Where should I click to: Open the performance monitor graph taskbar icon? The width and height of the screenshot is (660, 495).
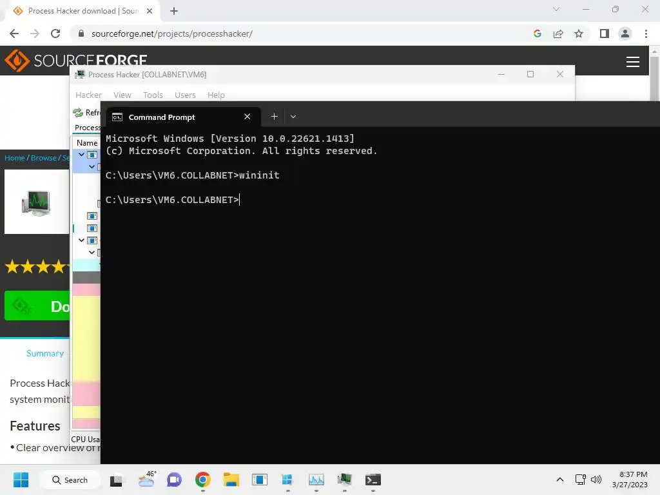pyautogui.click(x=316, y=480)
